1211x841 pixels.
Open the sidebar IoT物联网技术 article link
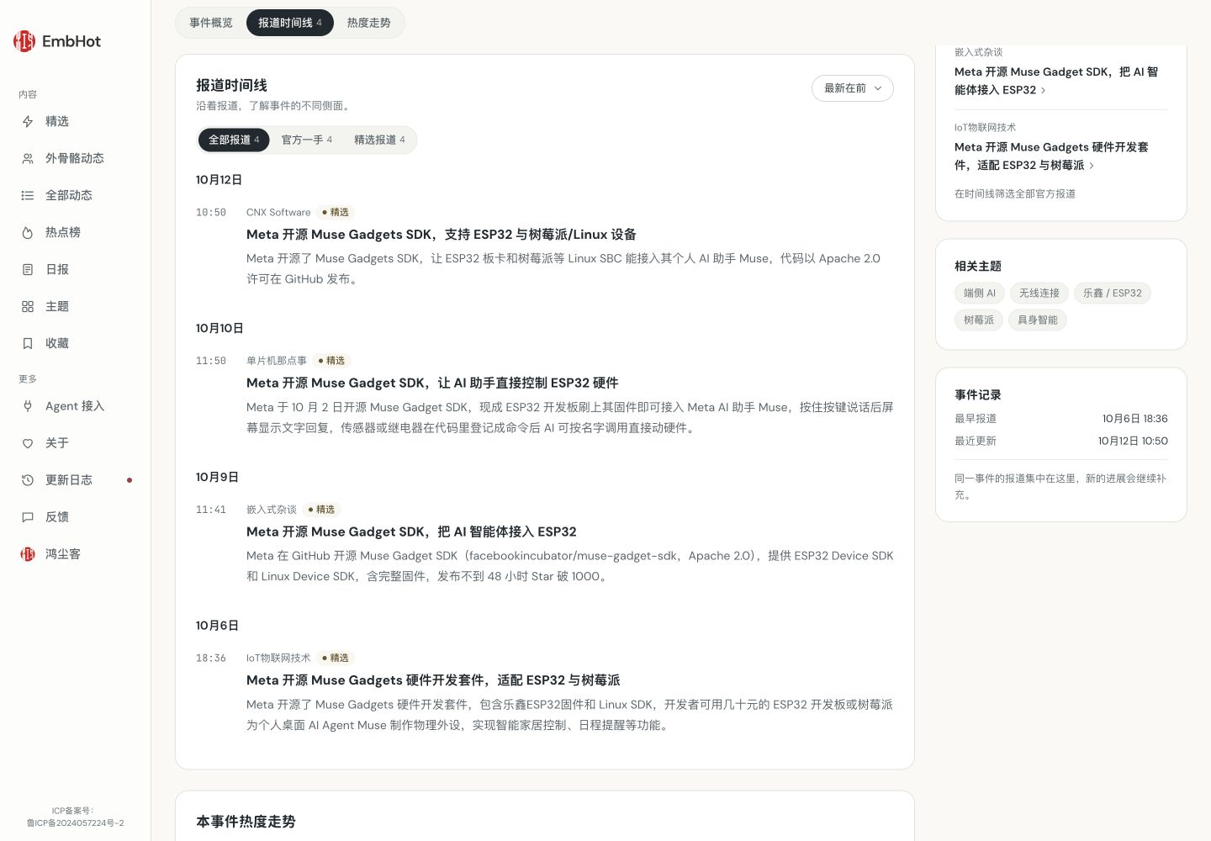[x=1051, y=156]
